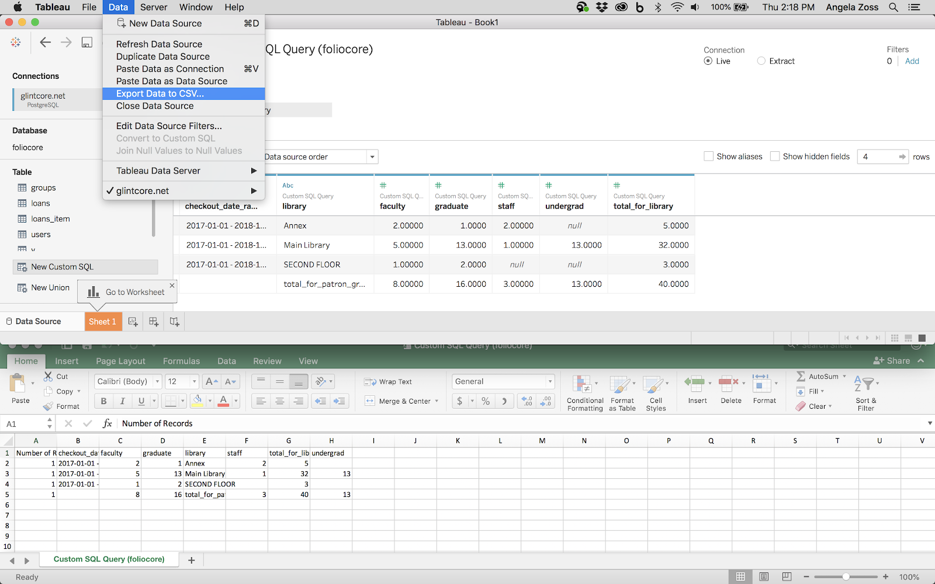Image resolution: width=935 pixels, height=584 pixels.
Task: Align text left in Excel
Action: click(x=261, y=401)
